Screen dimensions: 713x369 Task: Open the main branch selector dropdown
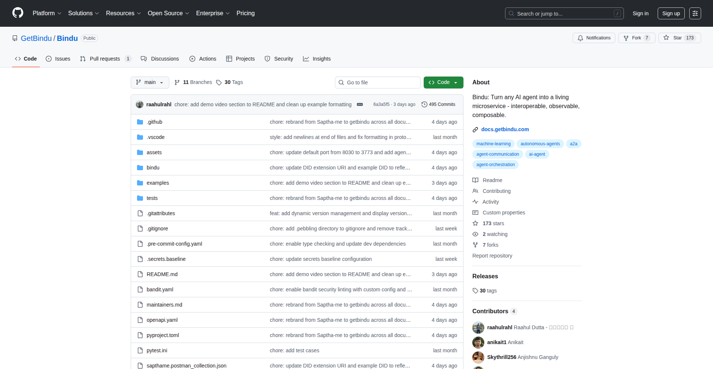[150, 82]
